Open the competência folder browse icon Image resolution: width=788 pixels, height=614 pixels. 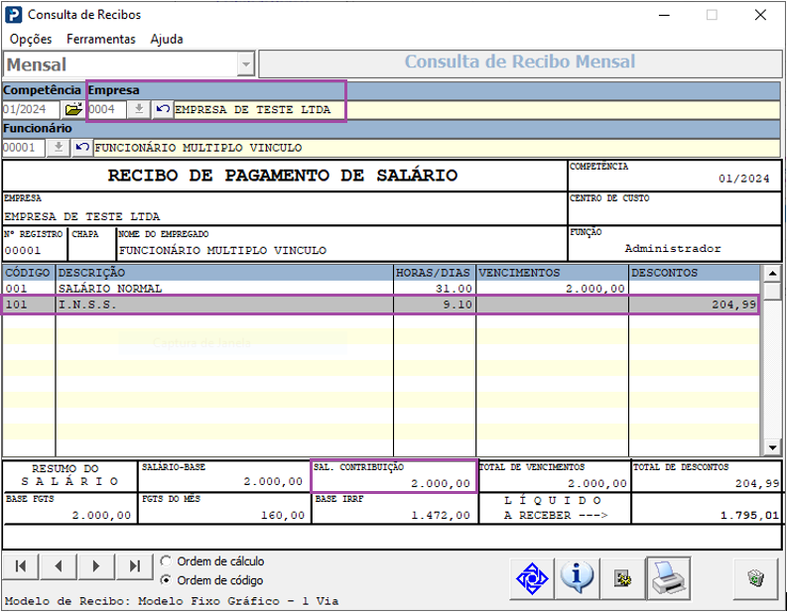(x=73, y=109)
